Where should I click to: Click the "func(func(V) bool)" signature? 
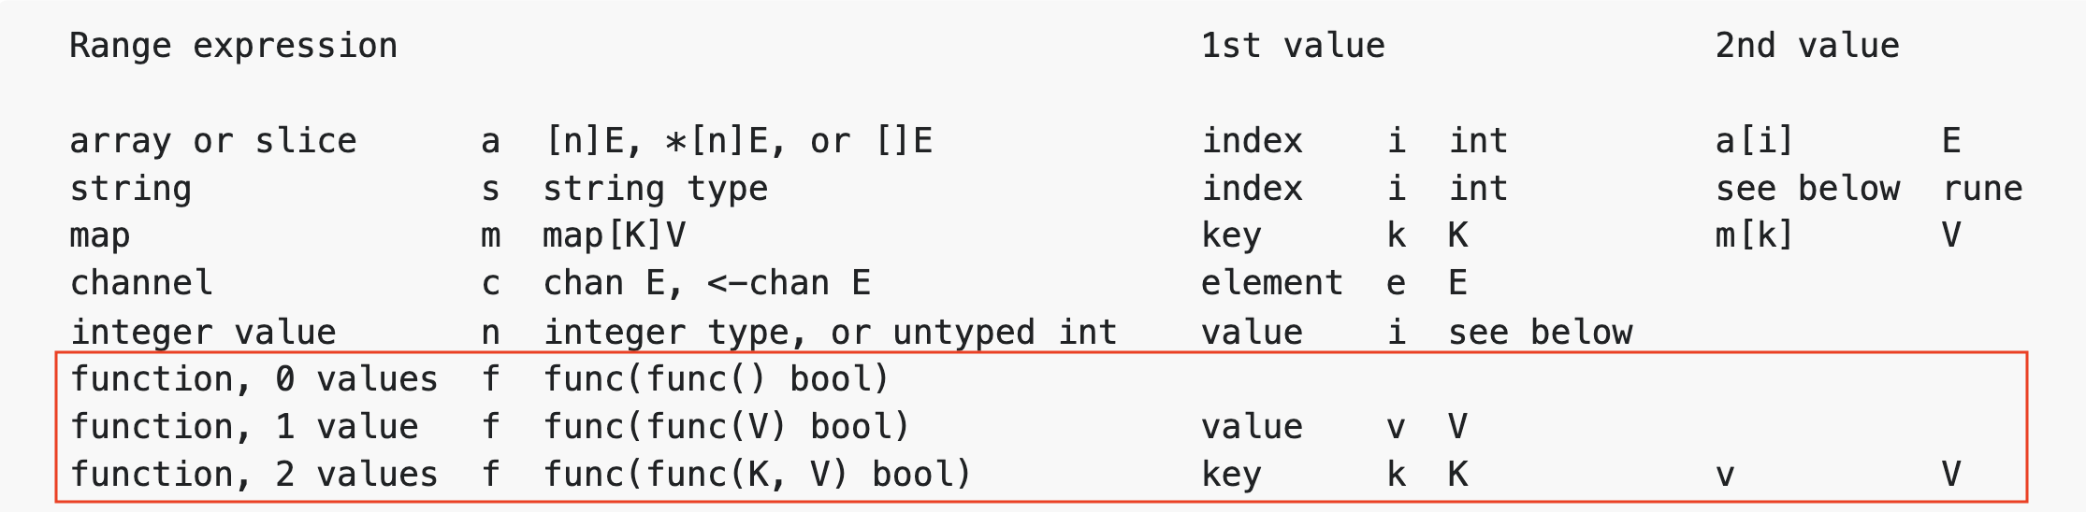pyautogui.click(x=726, y=427)
